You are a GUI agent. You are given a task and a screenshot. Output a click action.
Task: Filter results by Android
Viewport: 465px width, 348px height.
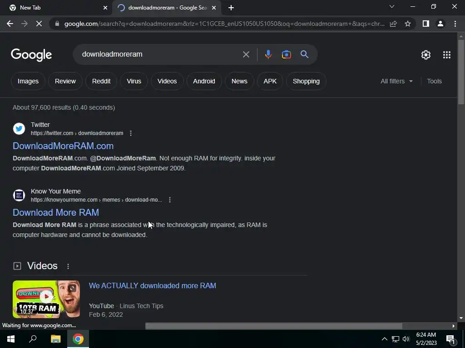[x=204, y=81]
